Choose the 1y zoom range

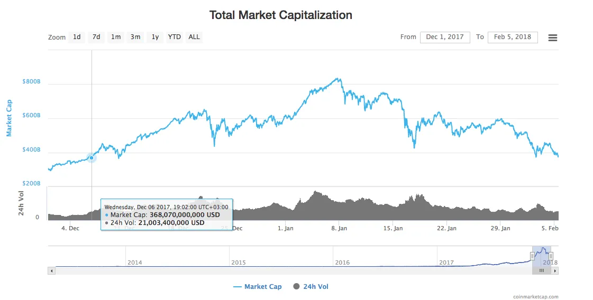[x=155, y=37]
